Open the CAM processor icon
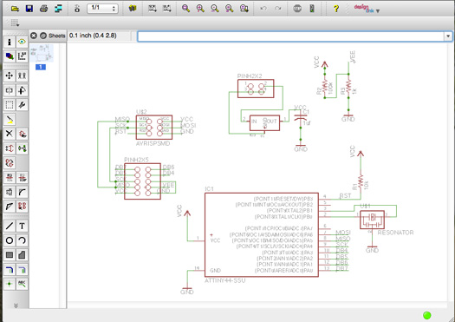The image size is (455, 322). pyautogui.click(x=58, y=9)
